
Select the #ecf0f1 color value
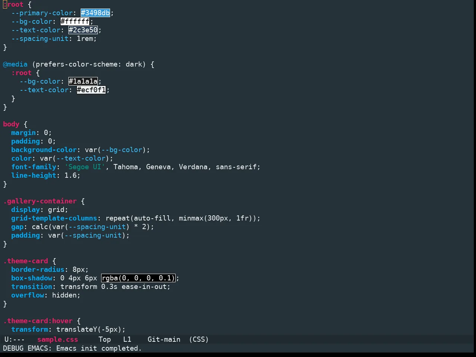(x=91, y=90)
